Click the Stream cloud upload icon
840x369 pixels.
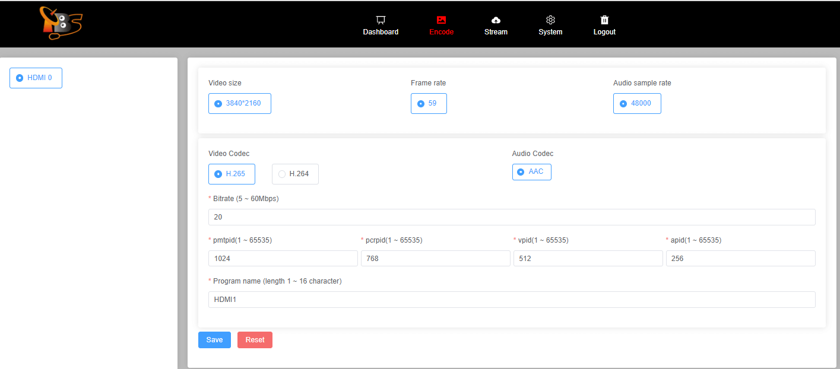[x=496, y=20]
